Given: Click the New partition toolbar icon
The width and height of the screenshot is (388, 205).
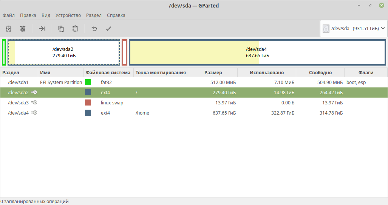Looking at the screenshot, I should tap(9, 29).
